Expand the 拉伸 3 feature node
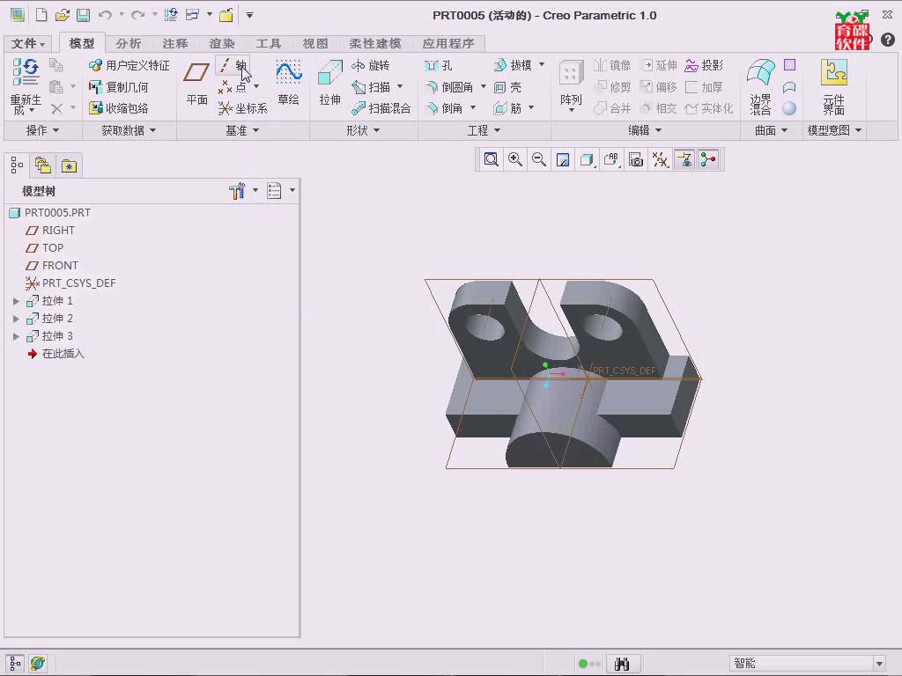Viewport: 902px width, 676px height. [x=16, y=336]
